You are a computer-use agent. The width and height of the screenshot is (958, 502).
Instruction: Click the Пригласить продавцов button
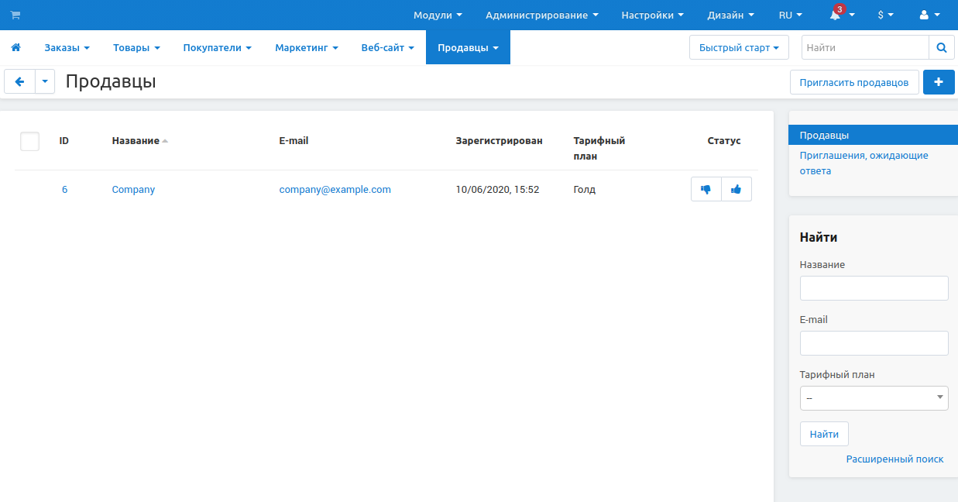tap(853, 82)
